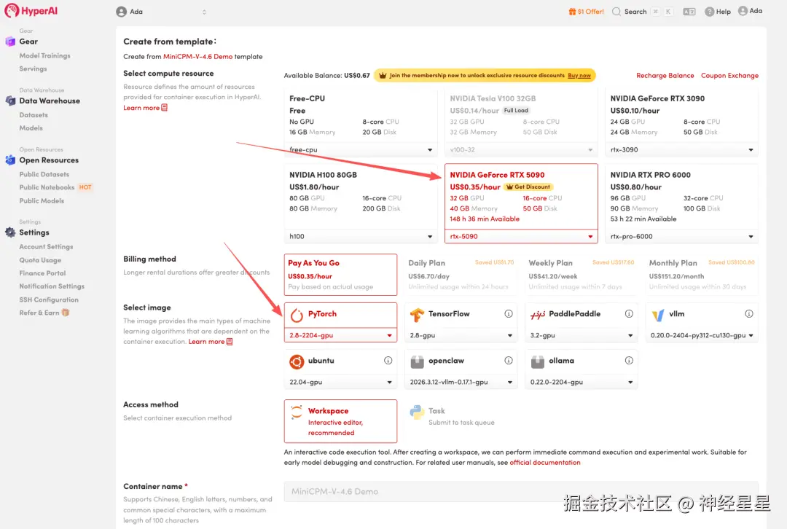Show ollama image info icon
Image resolution: width=787 pixels, height=529 pixels.
pos(629,361)
